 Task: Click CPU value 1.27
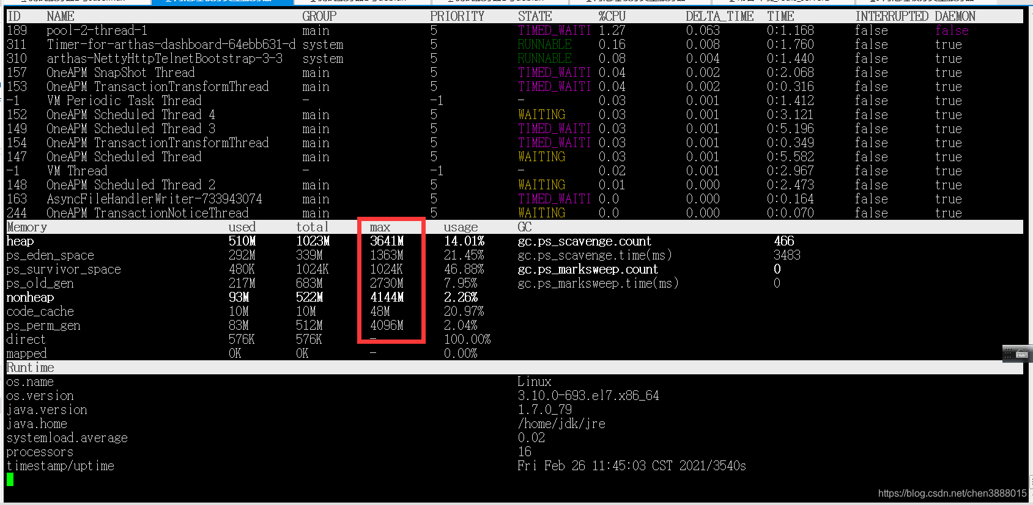pos(612,31)
